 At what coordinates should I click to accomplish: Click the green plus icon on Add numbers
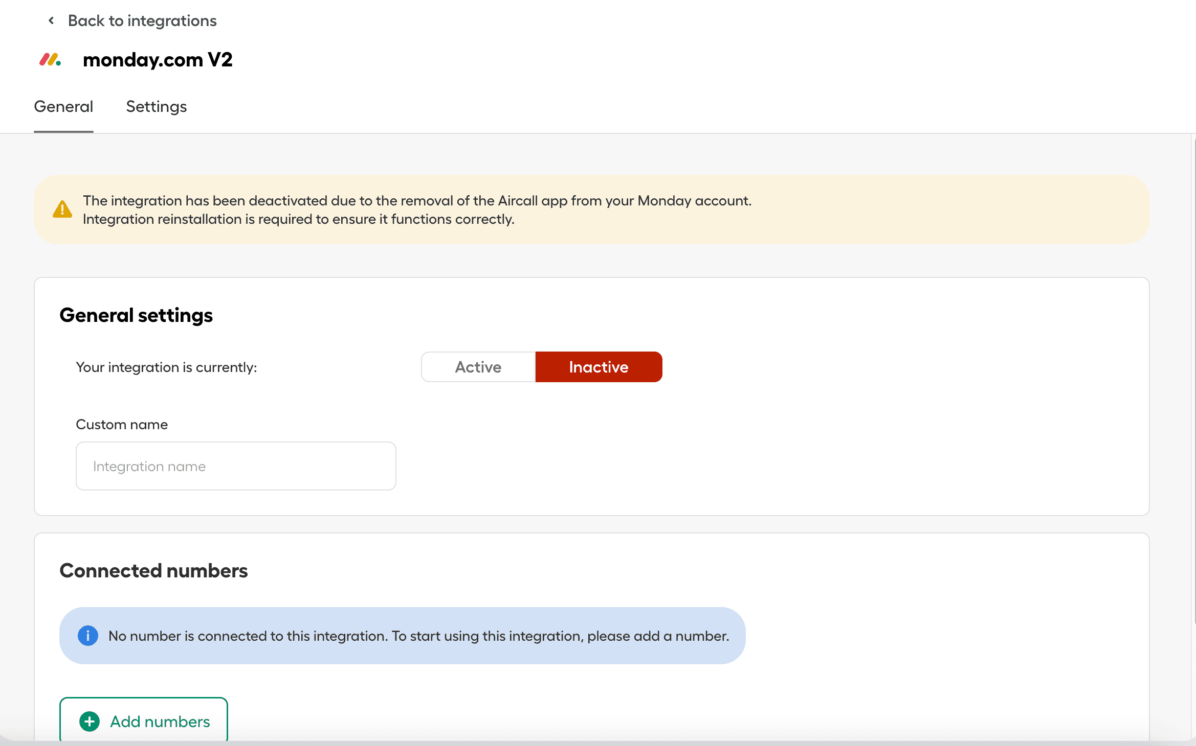point(90,721)
